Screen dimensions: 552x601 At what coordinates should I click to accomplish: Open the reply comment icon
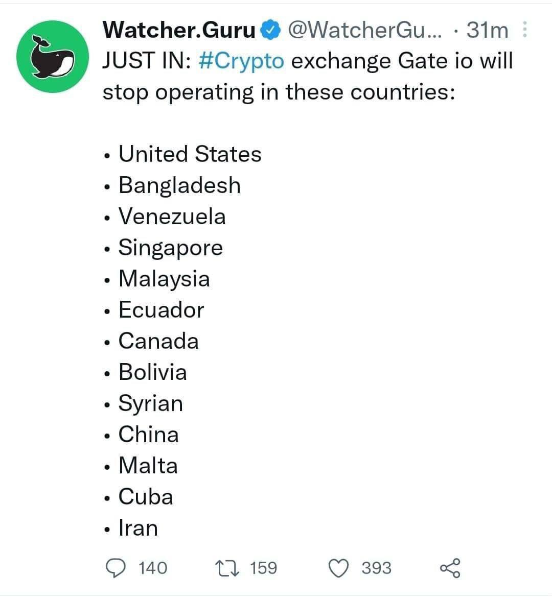(116, 568)
